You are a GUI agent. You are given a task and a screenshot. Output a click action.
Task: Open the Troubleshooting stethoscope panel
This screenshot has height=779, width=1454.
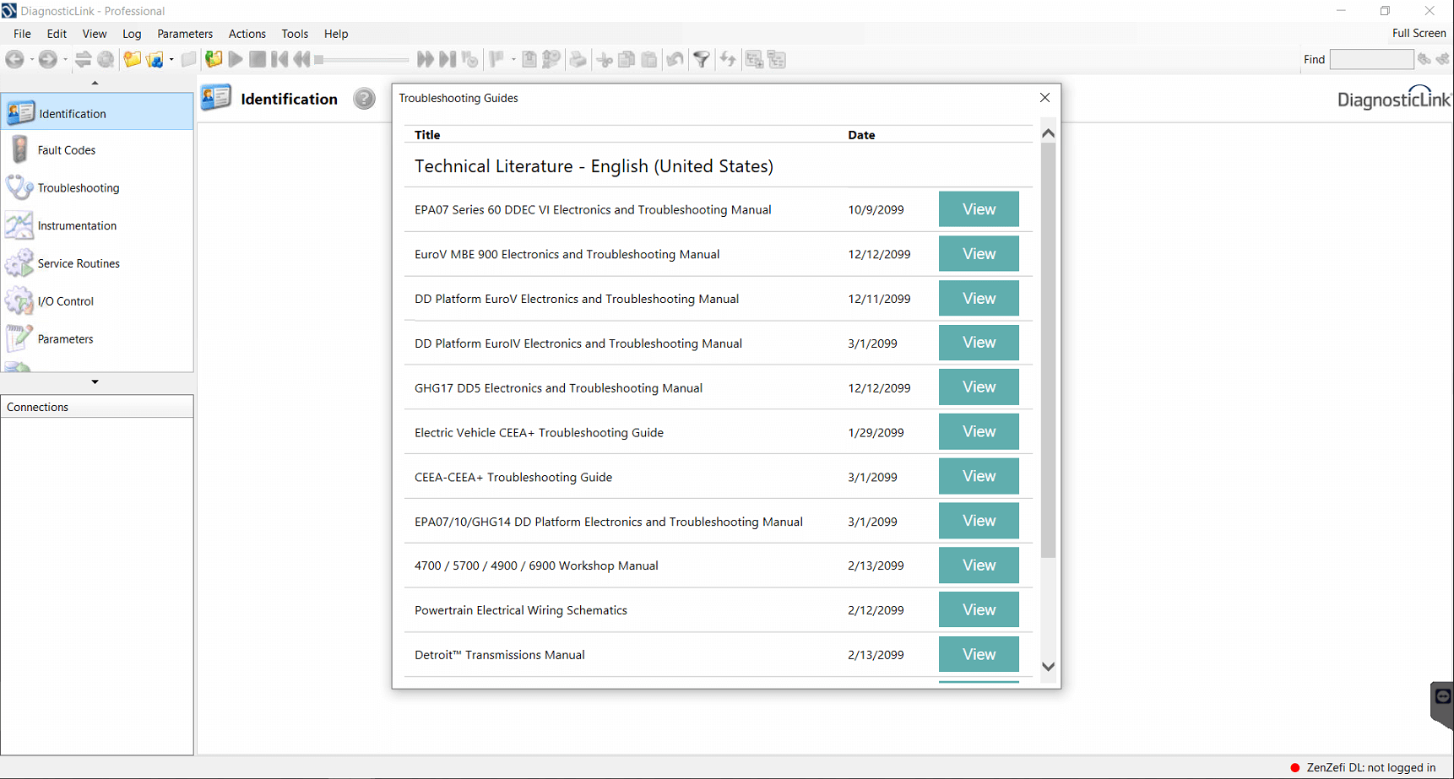tap(19, 187)
